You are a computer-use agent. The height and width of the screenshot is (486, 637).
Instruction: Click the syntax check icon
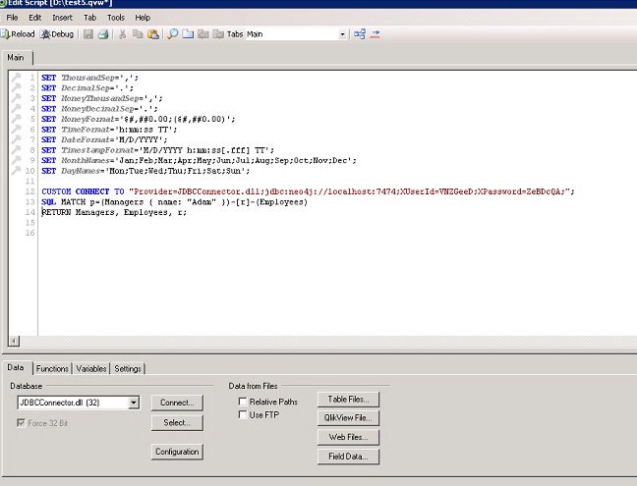[x=376, y=34]
